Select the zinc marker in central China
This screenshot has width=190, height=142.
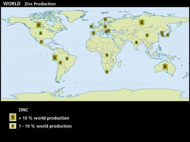147,35
